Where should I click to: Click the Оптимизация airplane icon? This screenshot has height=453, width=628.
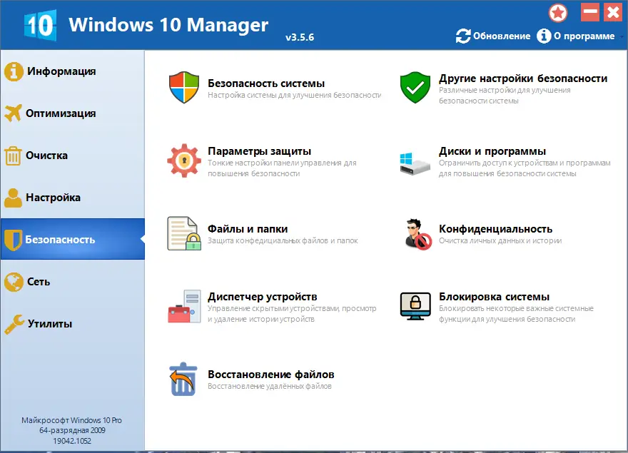coord(14,113)
